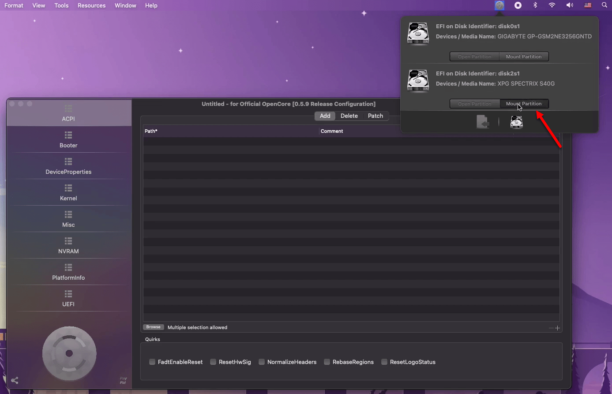Enable the ResetHwSig quirk
The width and height of the screenshot is (612, 394).
(213, 362)
